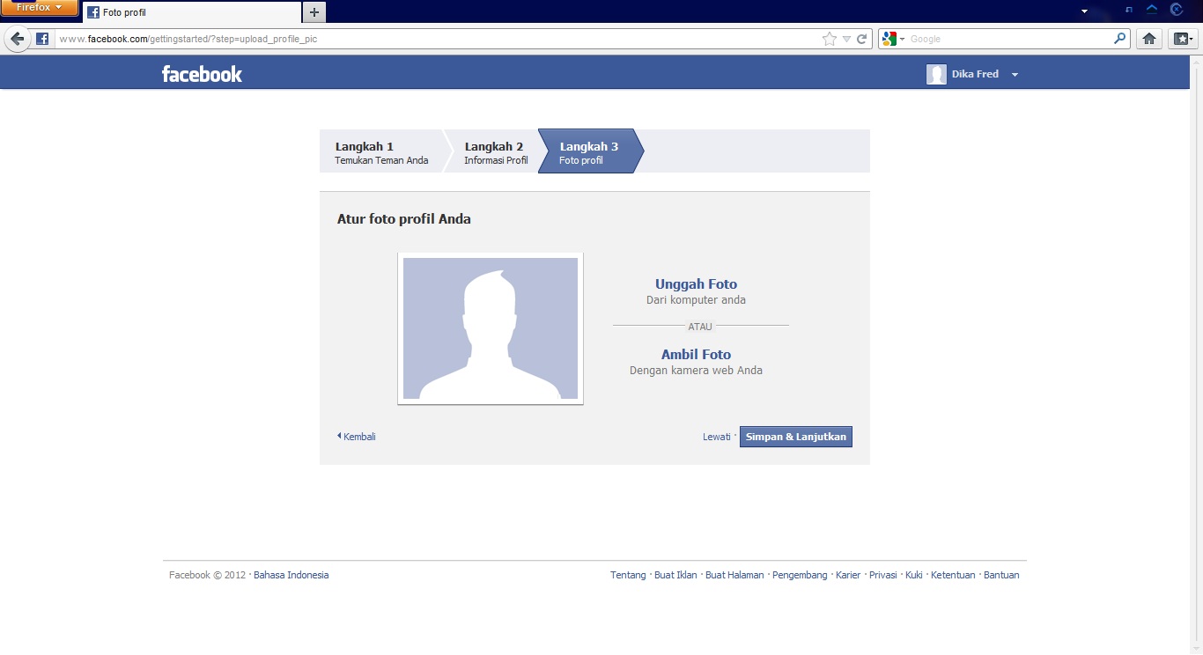Viewport: 1203px width, 655px height.
Task: Click inside the Google search box
Action: (1008, 39)
